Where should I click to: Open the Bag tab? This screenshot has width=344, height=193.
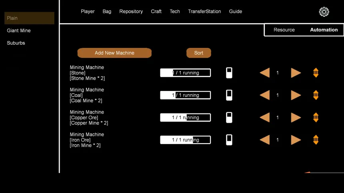(x=107, y=12)
